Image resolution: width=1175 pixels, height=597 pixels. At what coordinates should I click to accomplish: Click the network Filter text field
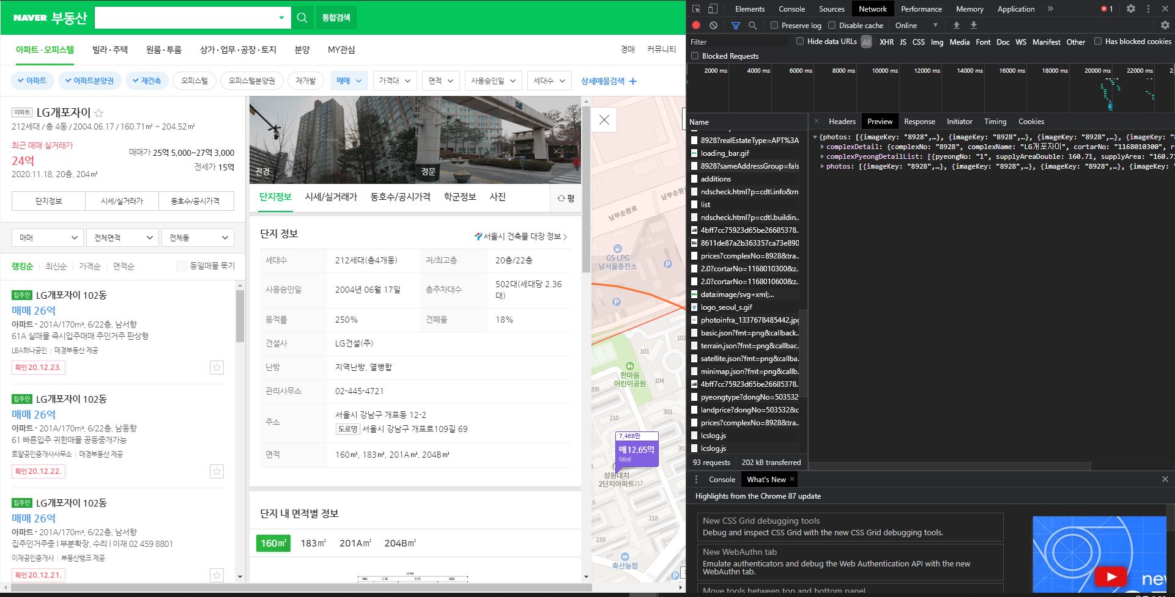tap(738, 42)
